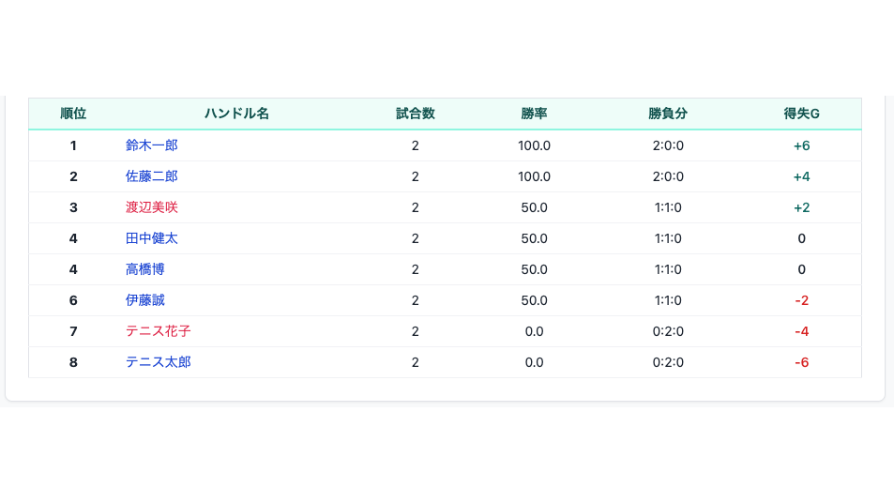894x503 pixels.
Task: Open player link テニス太郎
Action: click(x=158, y=362)
